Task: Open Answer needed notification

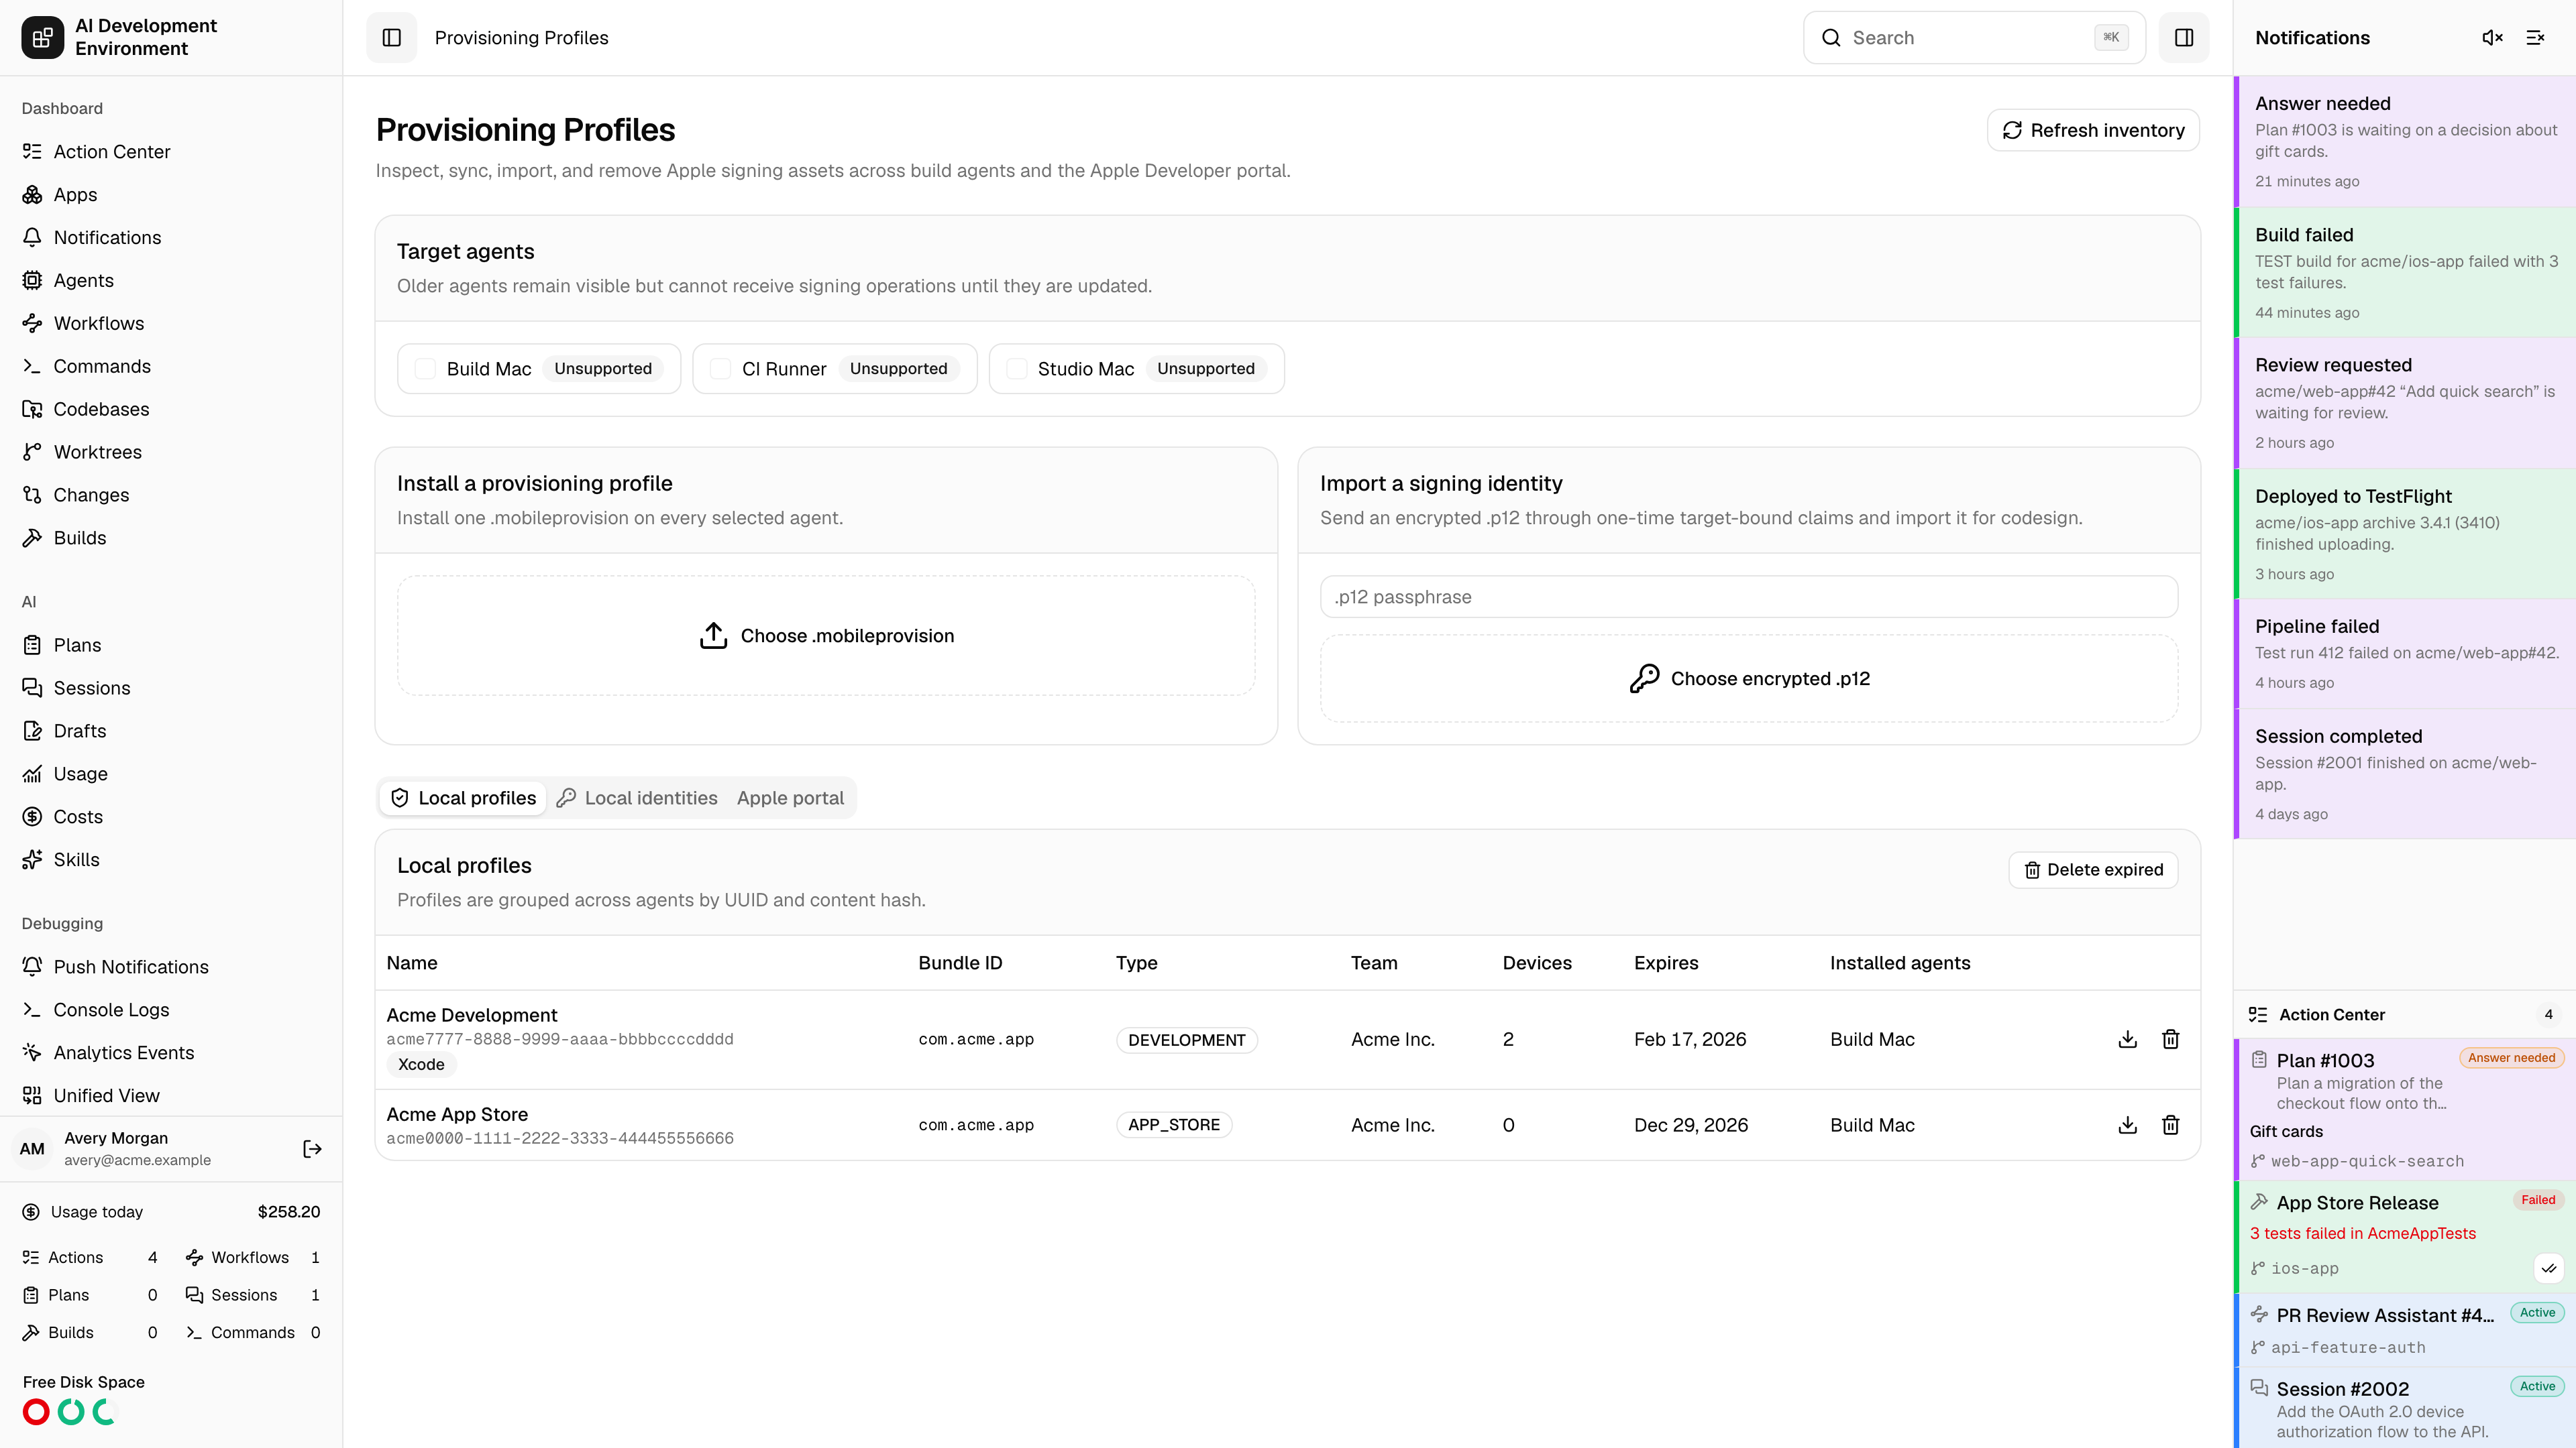Action: [2405, 142]
